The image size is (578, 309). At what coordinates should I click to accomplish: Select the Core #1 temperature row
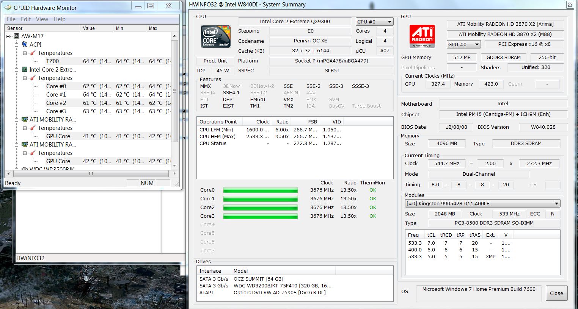tap(108, 95)
